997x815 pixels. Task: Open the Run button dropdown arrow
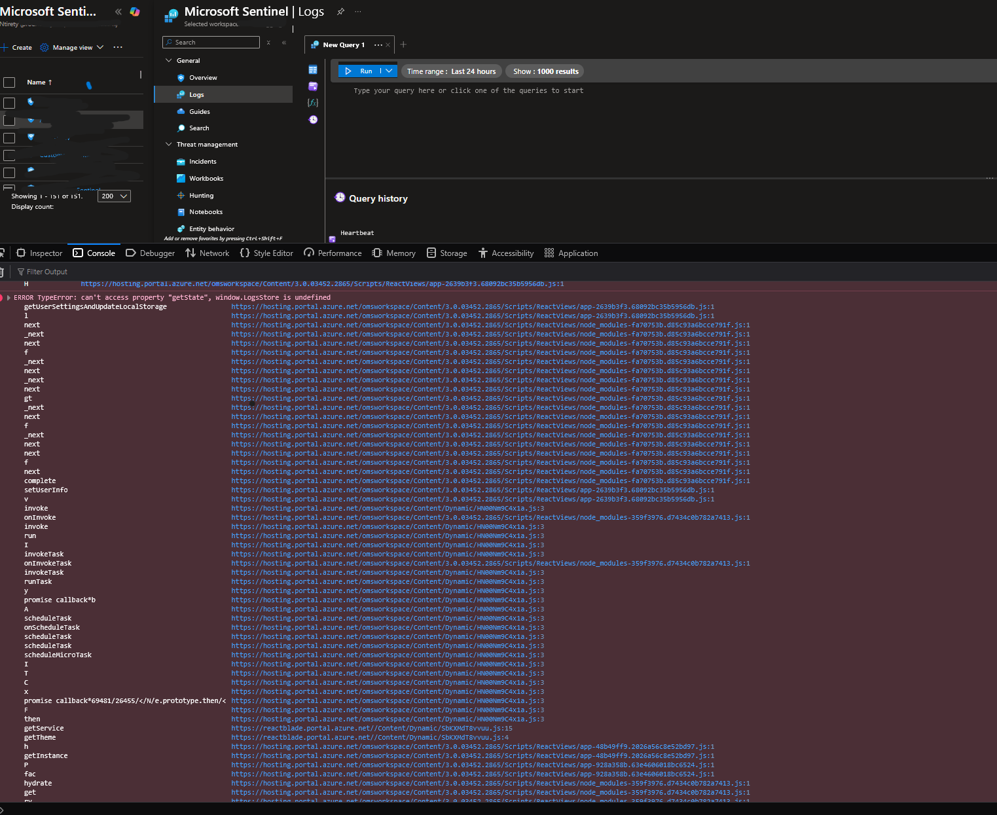click(x=389, y=71)
